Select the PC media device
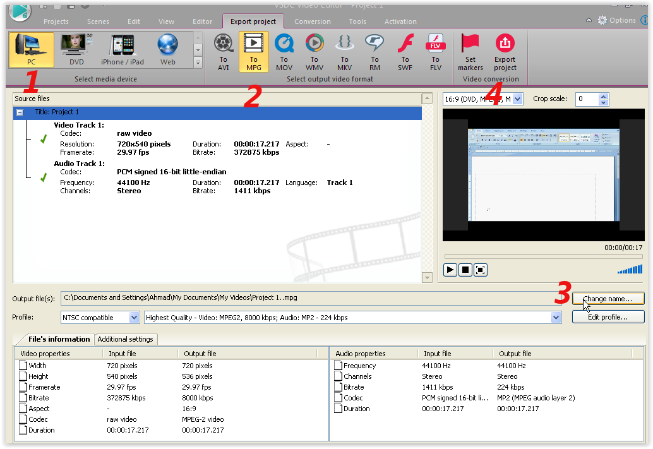653x449 pixels. click(31, 49)
